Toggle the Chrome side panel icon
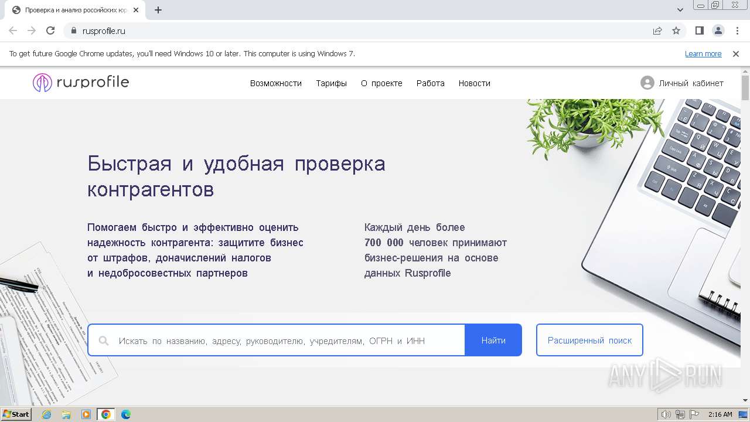The image size is (750, 422). coord(699,30)
